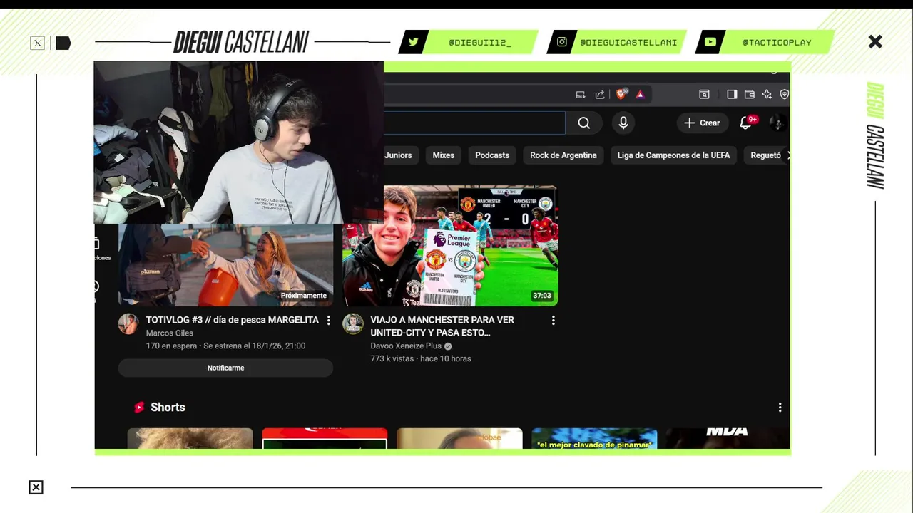
Task: Click '773 k vistas · hace 10 horas' text
Action: coord(421,359)
